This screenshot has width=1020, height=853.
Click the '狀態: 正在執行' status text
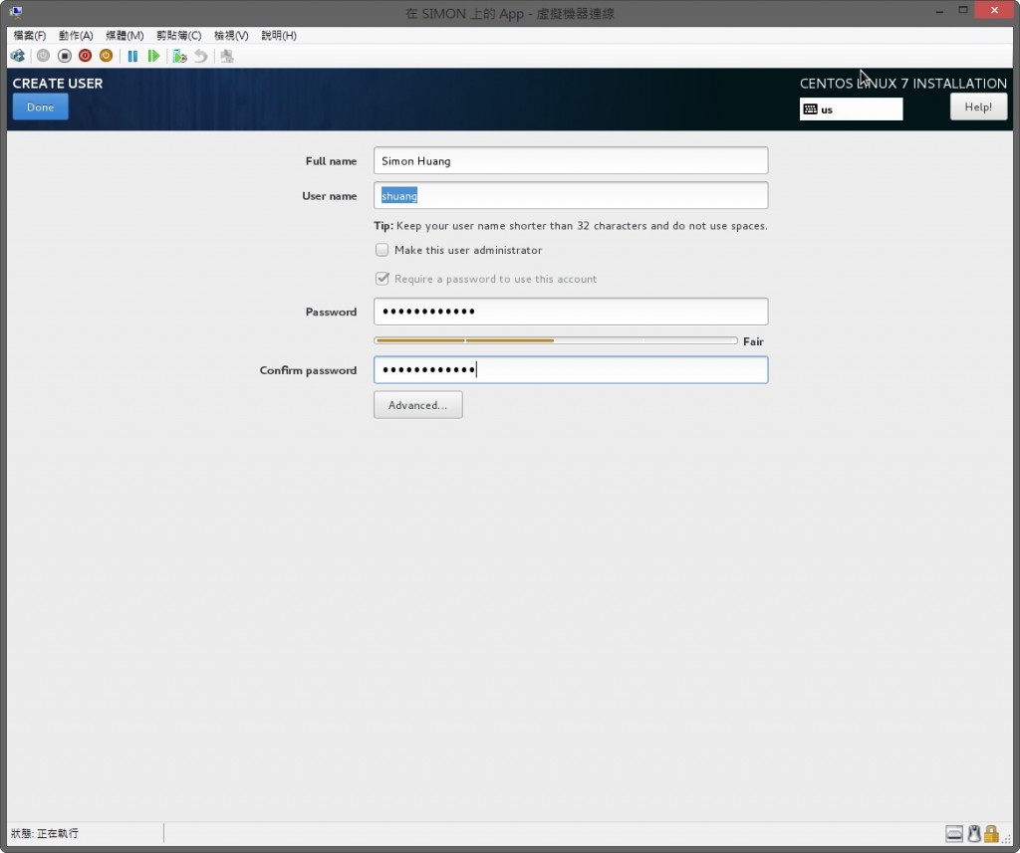pos(44,833)
